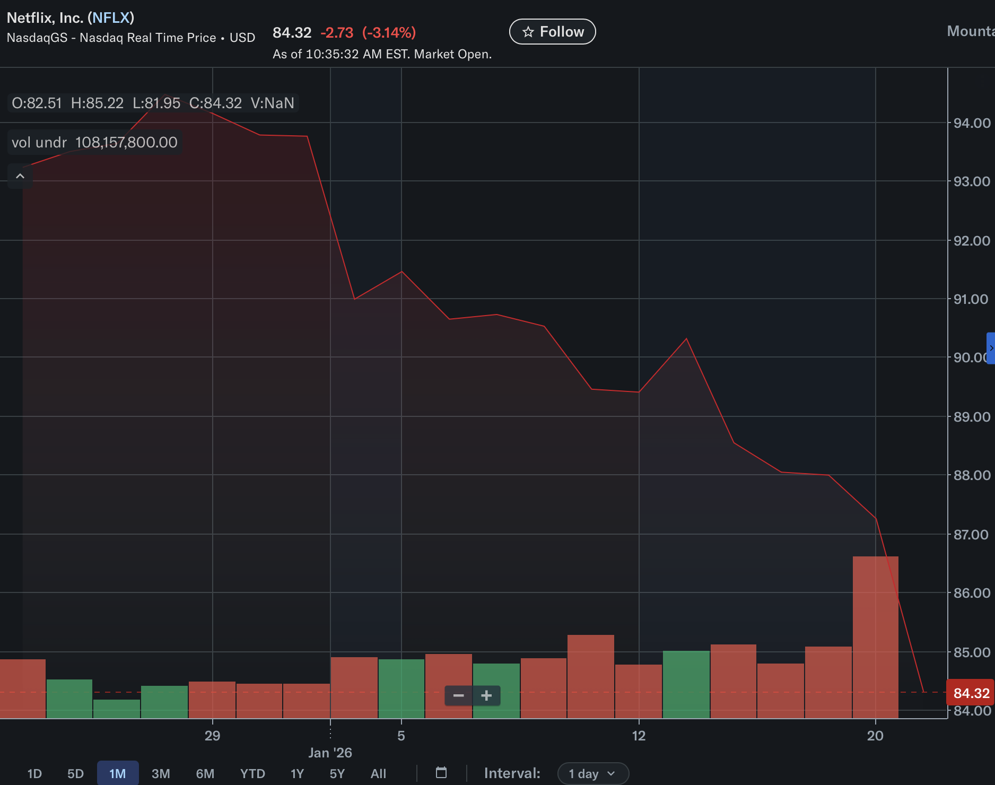Viewport: 995px width, 785px height.
Task: Expand the blue right side panel arrow
Action: [990, 348]
